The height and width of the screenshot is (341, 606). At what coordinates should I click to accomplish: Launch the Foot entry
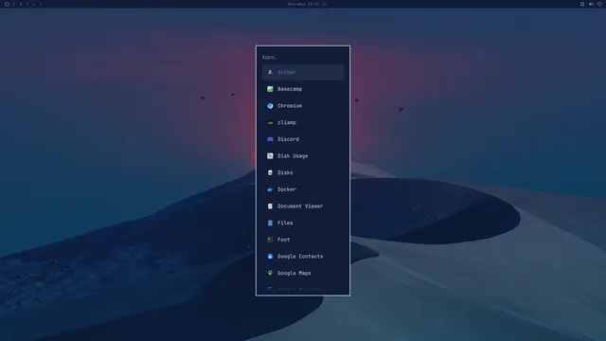tap(303, 240)
